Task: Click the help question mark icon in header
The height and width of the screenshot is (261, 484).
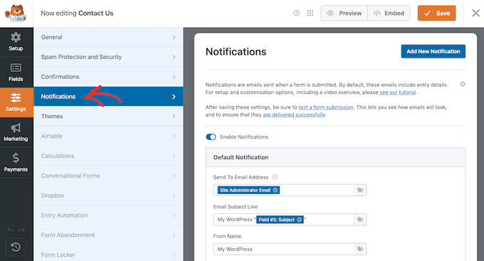Action: click(296, 13)
